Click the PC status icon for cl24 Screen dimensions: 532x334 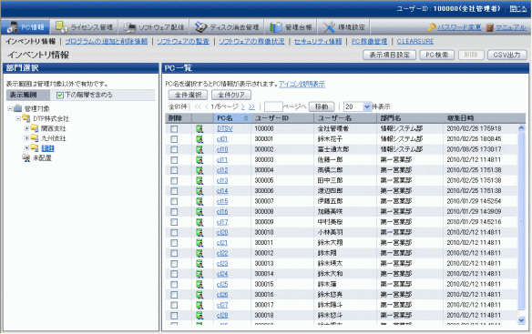point(199,274)
